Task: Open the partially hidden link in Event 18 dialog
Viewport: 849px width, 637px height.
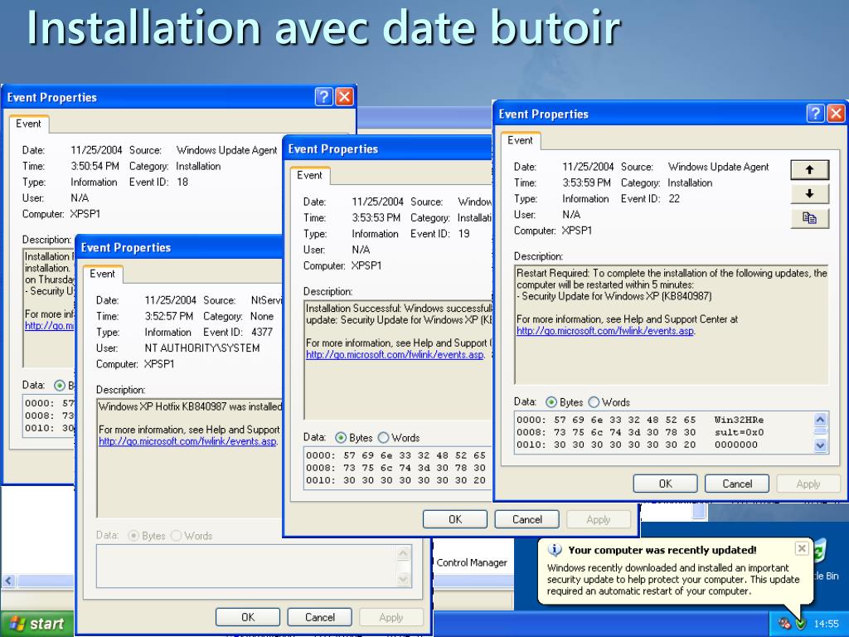Action: [x=50, y=326]
